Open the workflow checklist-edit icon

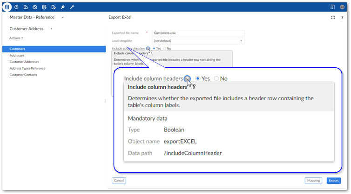54,7
